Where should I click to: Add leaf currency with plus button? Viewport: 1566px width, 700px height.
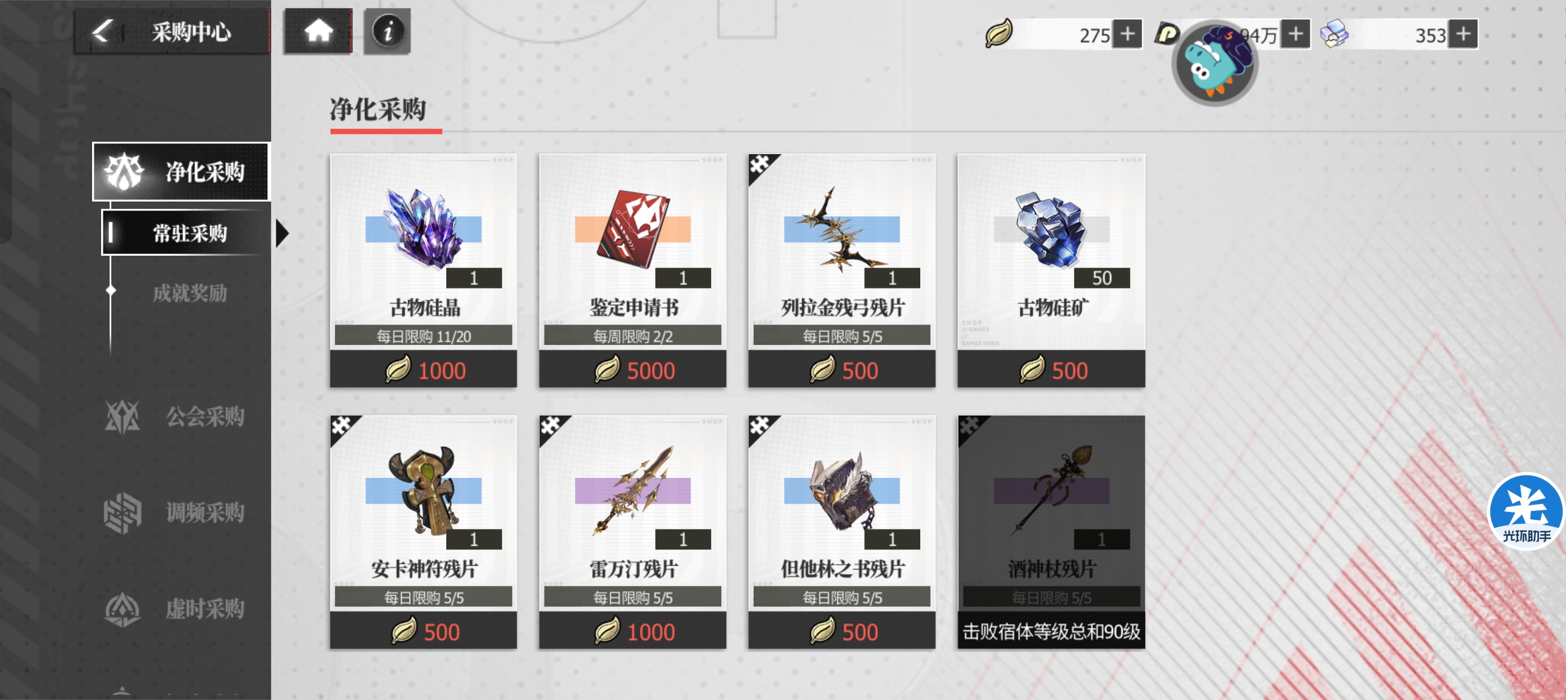coord(1127,34)
